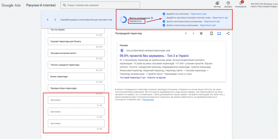Image resolution: width=278 pixels, height=139 pixels.
Task: Open Переглянути ідеї for popular keywords
Action: (x=220, y=18)
